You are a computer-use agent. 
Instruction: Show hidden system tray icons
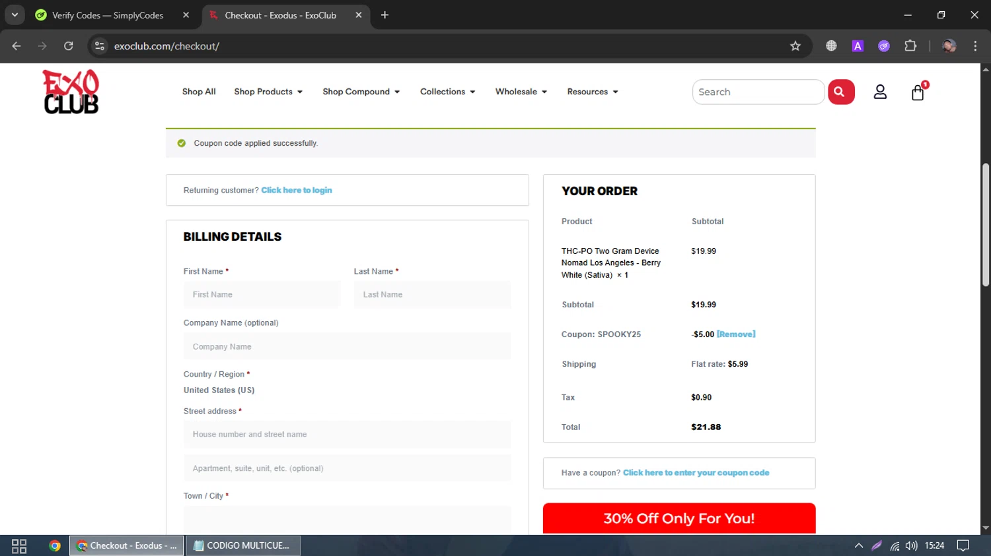859,546
